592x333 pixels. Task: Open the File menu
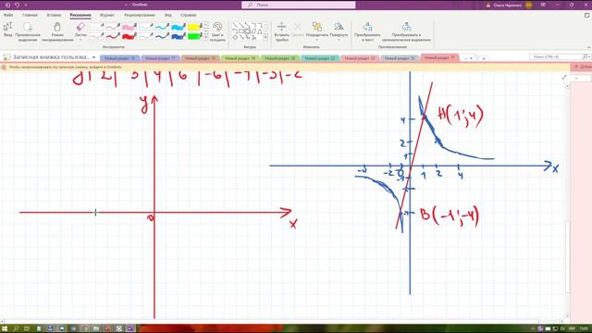pyautogui.click(x=8, y=15)
